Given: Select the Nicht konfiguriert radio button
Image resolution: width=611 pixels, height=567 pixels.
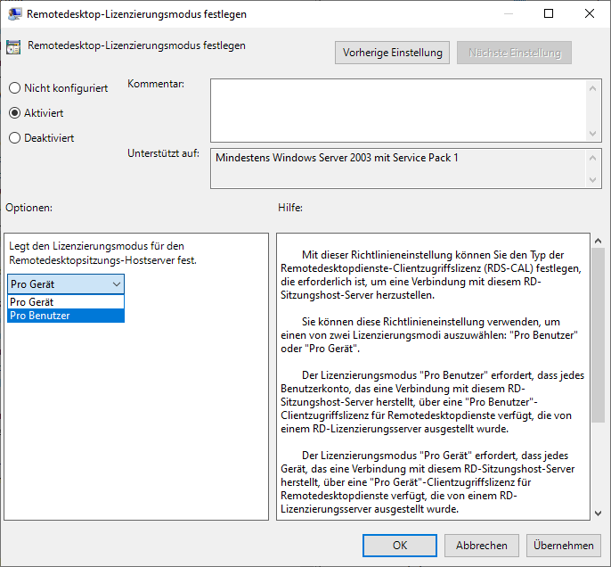Looking at the screenshot, I should point(14,88).
